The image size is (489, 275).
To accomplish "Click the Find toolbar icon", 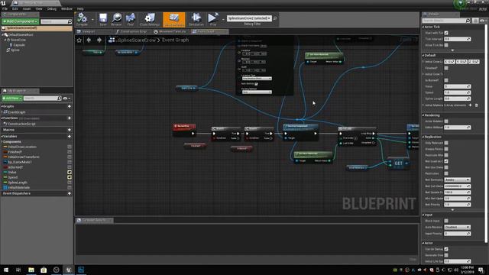I will (131, 19).
